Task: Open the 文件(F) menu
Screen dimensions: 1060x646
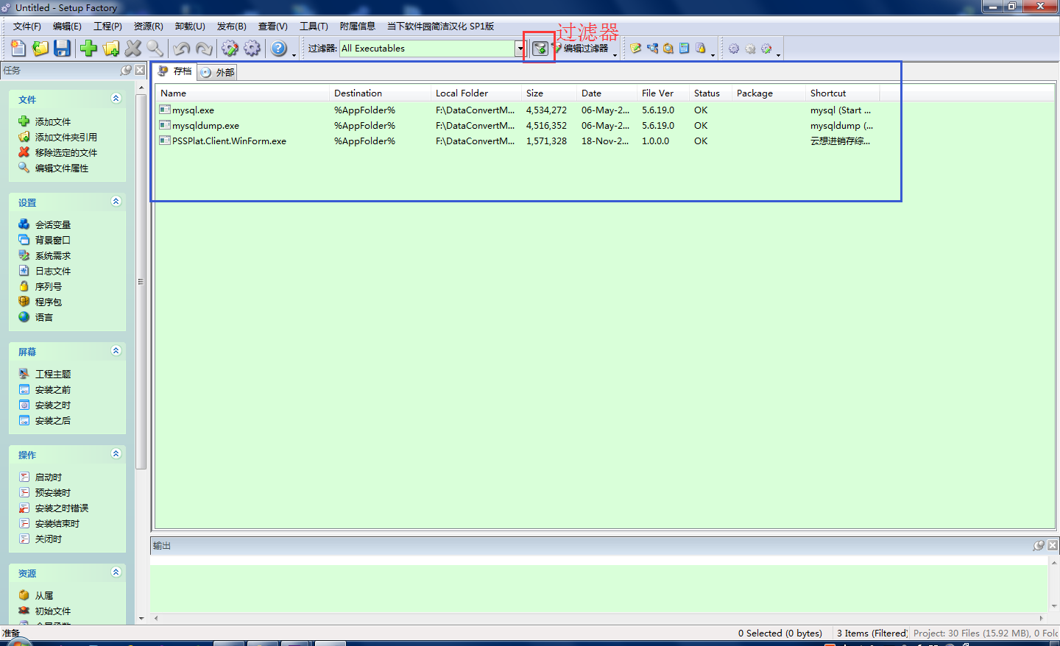Action: pyautogui.click(x=27, y=26)
